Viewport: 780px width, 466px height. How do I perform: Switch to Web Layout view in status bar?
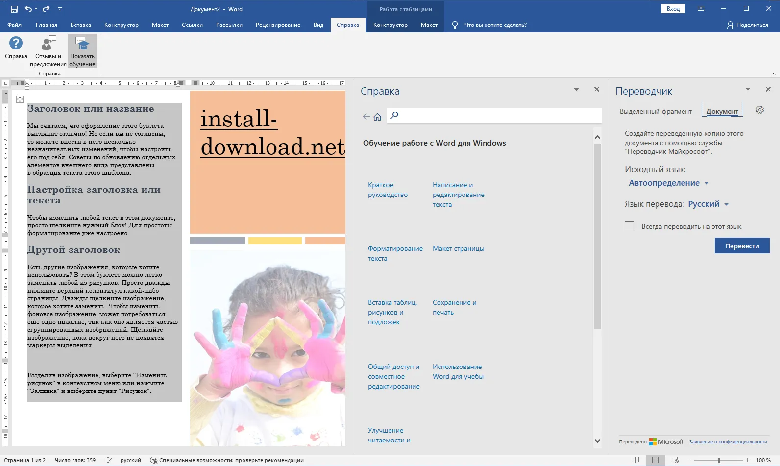(675, 460)
